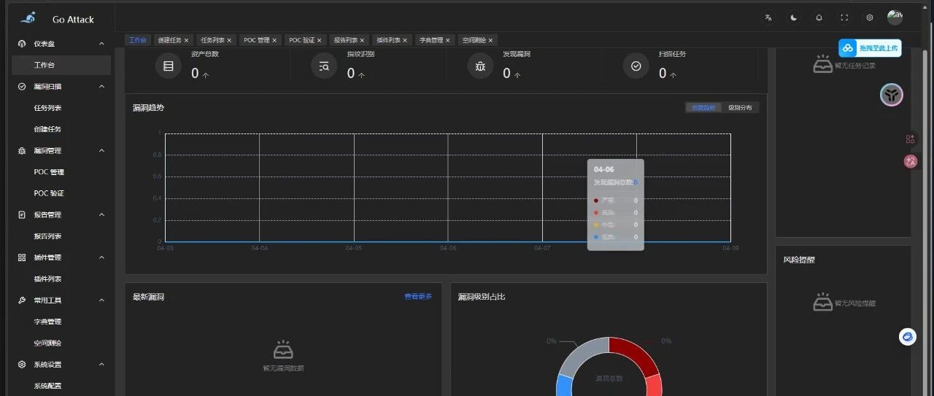
Task: Click the 插件管理 grid icon in sidebar
Action: tap(22, 257)
